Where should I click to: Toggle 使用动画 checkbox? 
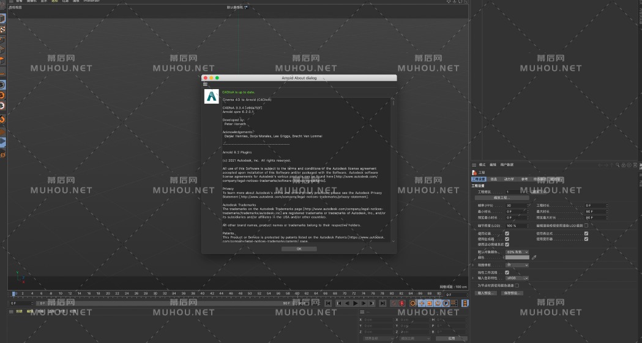click(507, 234)
